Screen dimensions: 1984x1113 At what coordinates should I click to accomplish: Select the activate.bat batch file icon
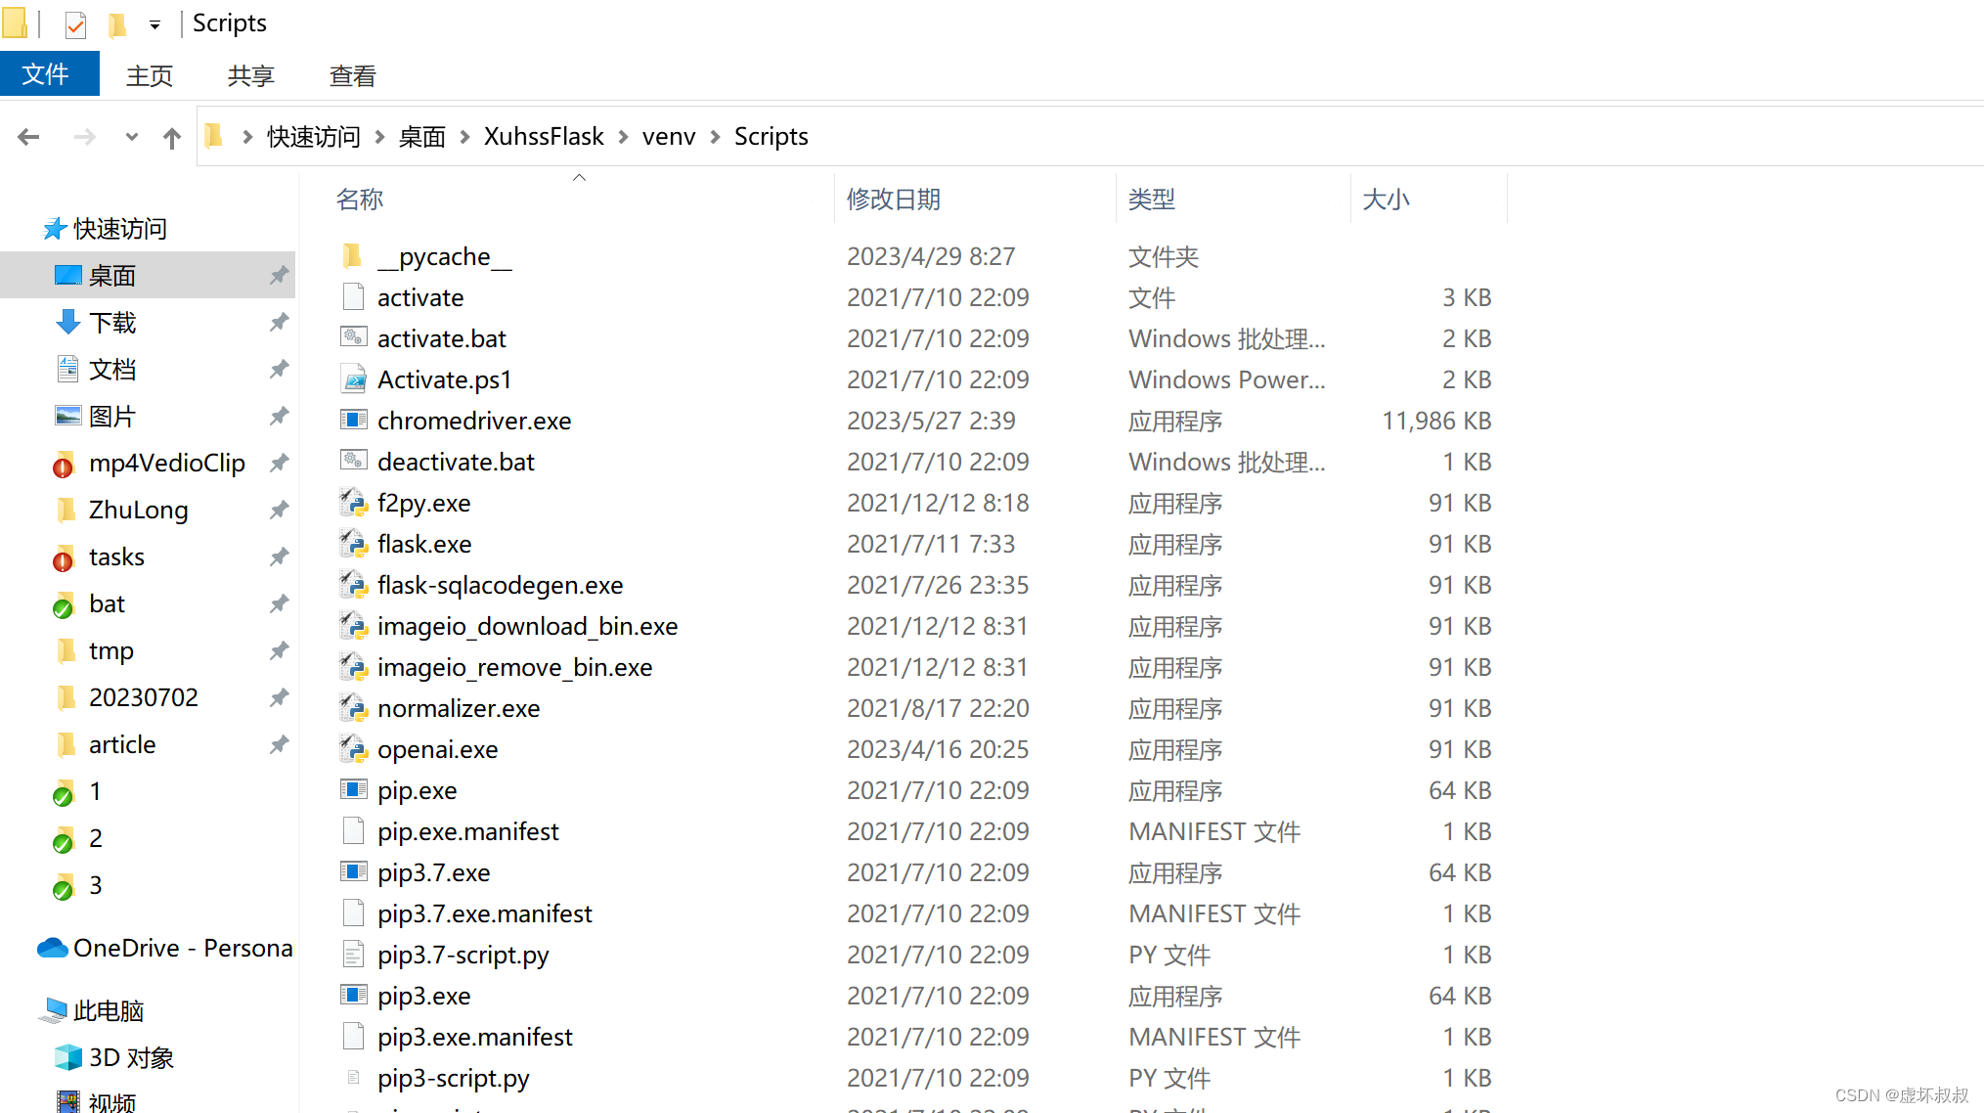[x=353, y=338]
